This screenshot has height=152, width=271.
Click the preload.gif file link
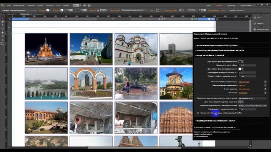[x=243, y=93]
